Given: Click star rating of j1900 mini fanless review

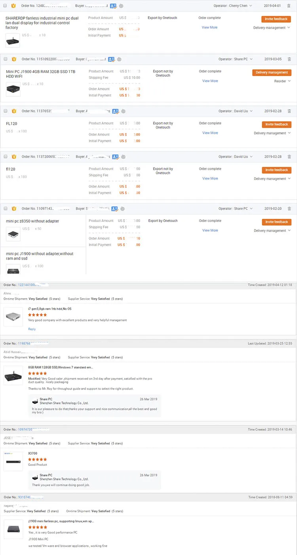Looking at the screenshot, I should pyautogui.click(x=38, y=527).
